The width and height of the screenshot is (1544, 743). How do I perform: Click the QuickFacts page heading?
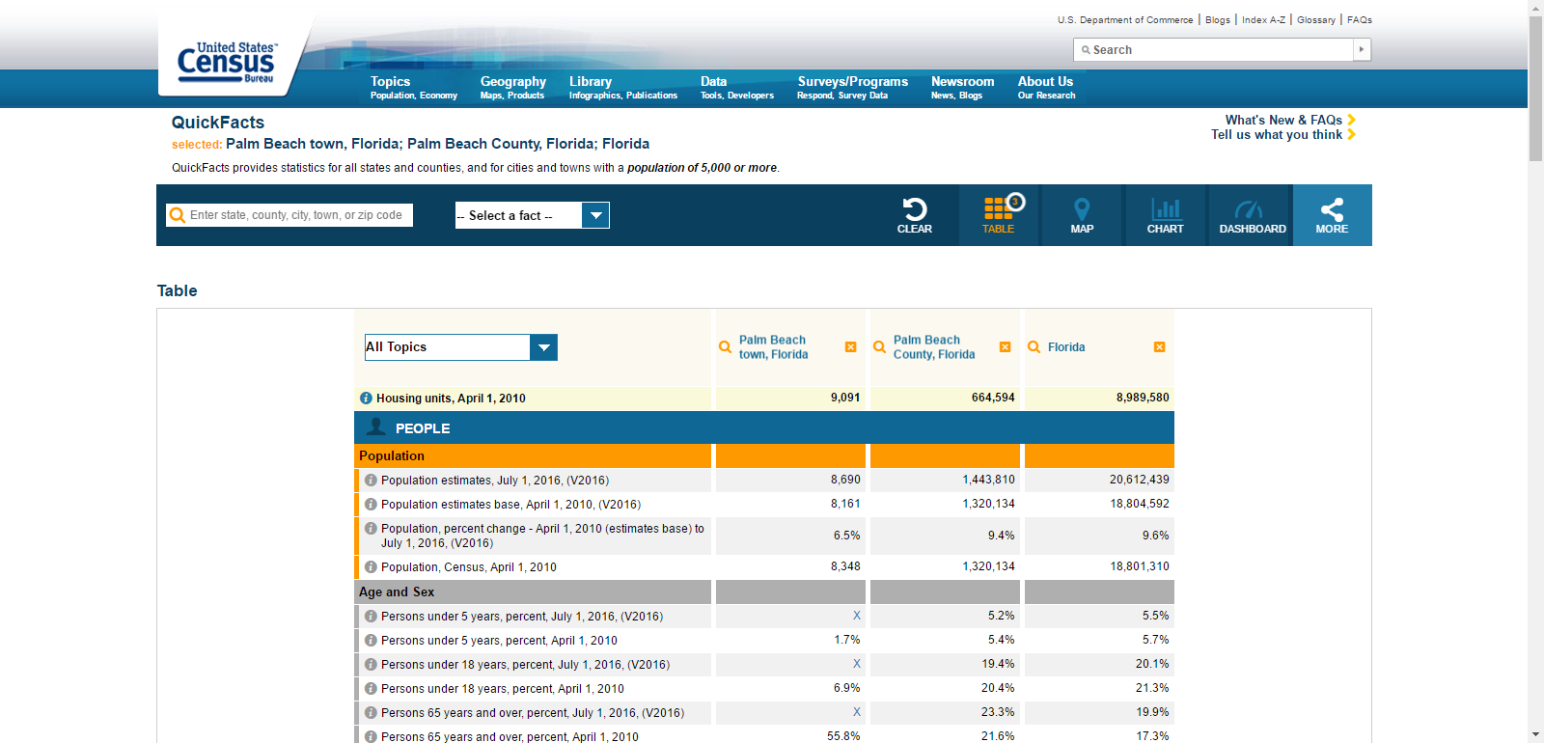(x=218, y=123)
